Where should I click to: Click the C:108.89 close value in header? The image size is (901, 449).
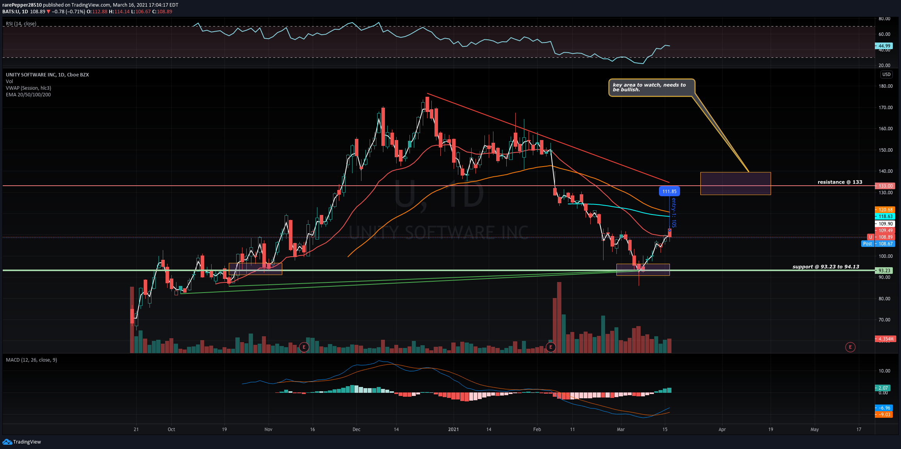point(162,12)
